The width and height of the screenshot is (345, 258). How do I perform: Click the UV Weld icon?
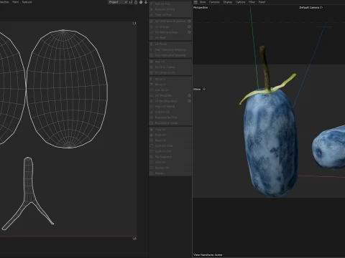click(x=151, y=38)
